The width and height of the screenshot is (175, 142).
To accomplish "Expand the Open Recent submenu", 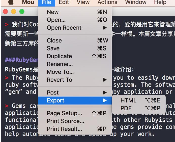I will (x=75, y=28).
